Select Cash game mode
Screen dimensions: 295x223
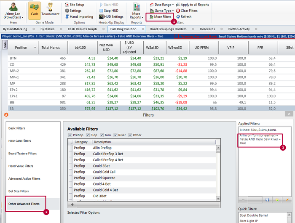pyautogui.click(x=35, y=11)
